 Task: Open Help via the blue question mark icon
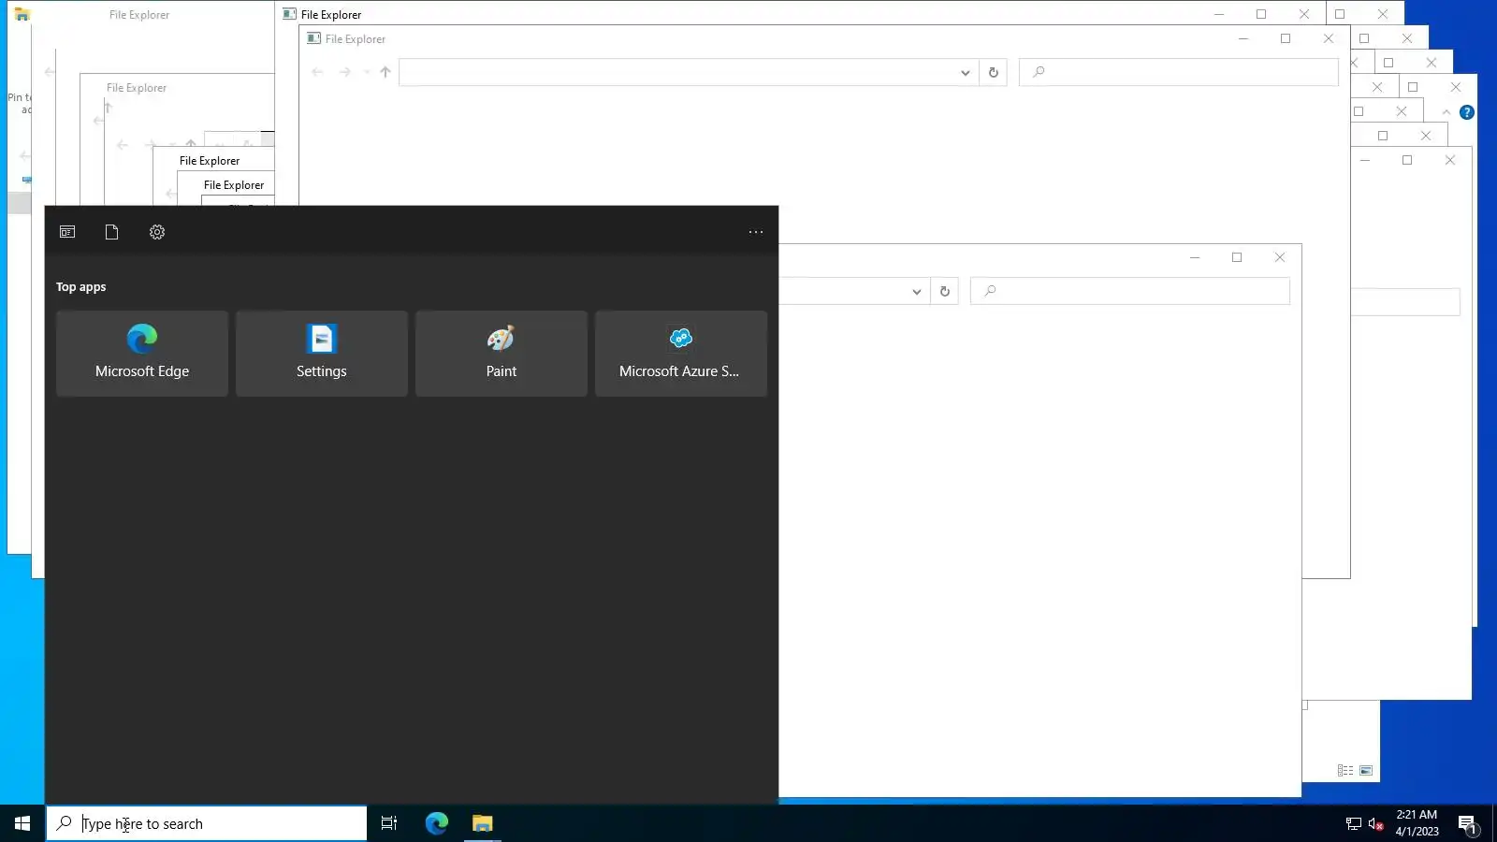(x=1467, y=112)
